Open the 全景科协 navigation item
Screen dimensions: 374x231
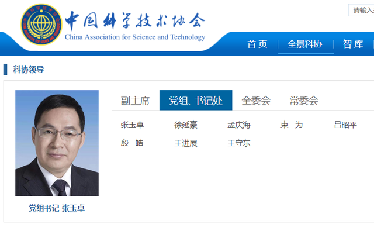click(305, 44)
